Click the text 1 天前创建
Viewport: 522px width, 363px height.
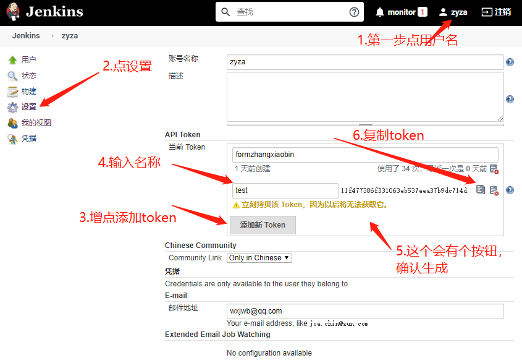[x=252, y=169]
